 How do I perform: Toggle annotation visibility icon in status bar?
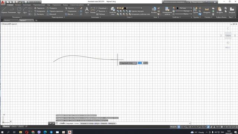(x=208, y=127)
